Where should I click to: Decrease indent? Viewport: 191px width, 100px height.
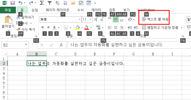point(130,28)
